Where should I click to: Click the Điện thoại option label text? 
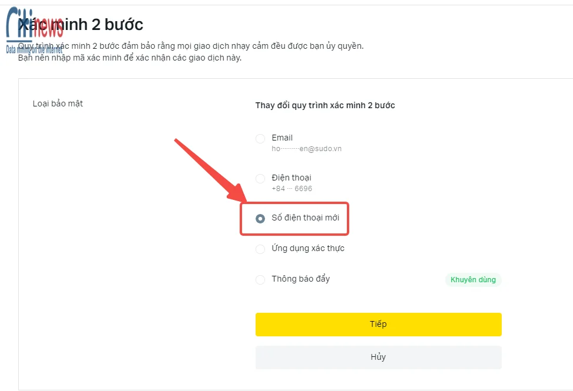(292, 178)
